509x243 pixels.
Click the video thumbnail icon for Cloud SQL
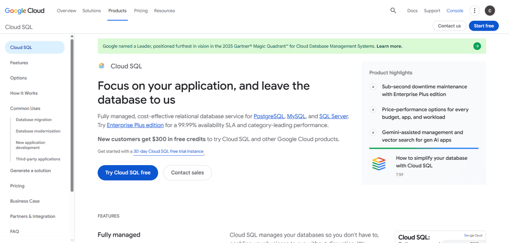click(379, 164)
